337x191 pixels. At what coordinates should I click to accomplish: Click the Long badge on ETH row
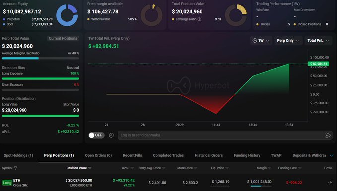(7, 183)
